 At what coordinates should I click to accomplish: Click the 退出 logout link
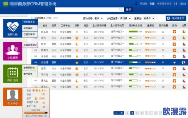[x=183, y=3]
